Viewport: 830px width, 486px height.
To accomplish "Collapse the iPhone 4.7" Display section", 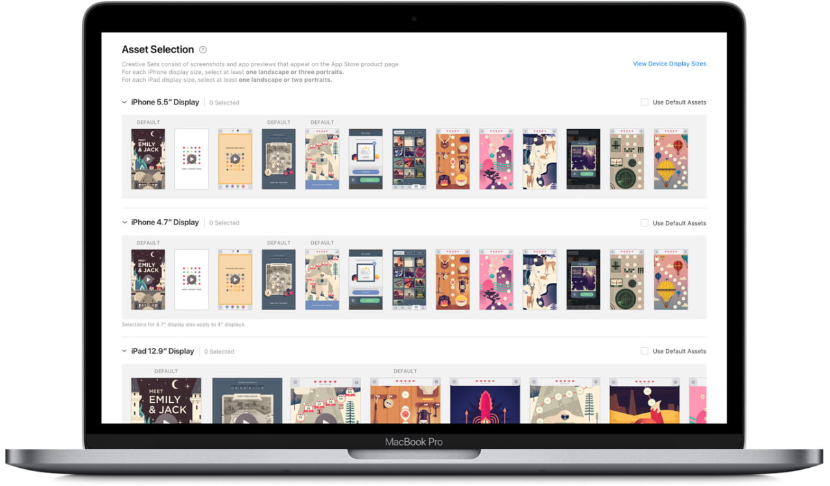I will tap(123, 223).
